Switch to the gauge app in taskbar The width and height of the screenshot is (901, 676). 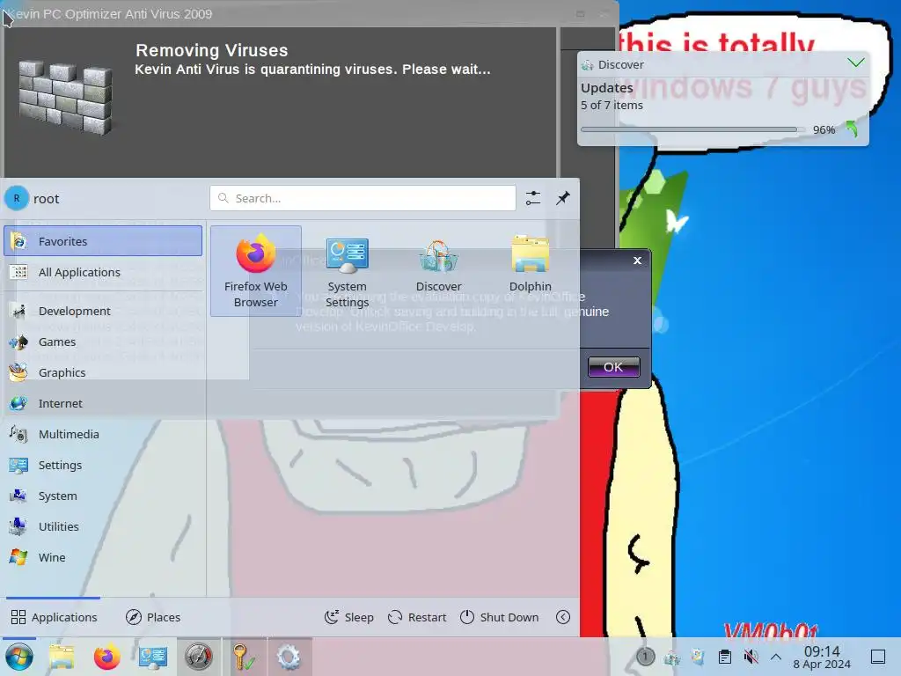pyautogui.click(x=198, y=657)
